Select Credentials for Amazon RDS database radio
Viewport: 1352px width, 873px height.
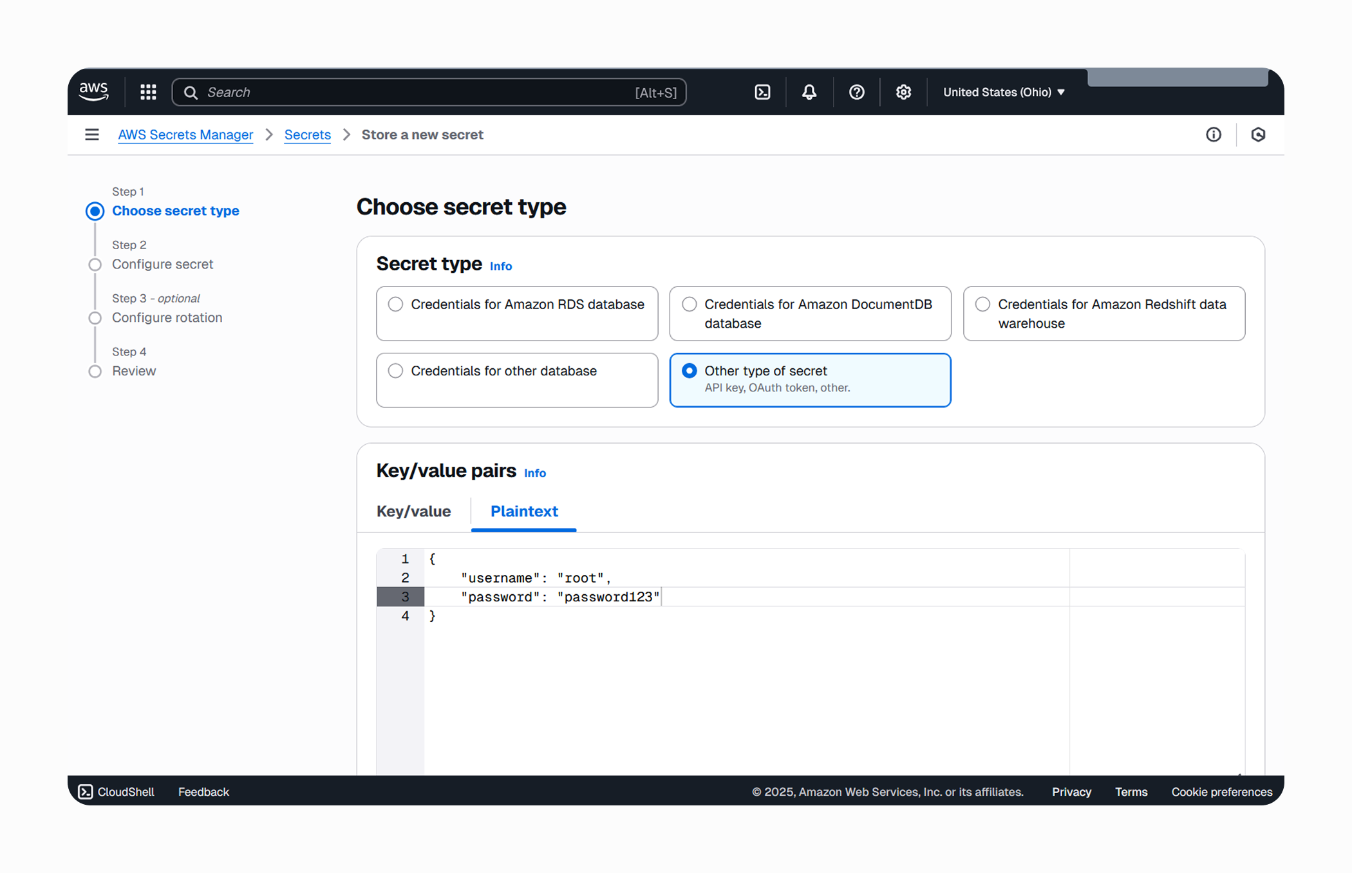tap(395, 304)
